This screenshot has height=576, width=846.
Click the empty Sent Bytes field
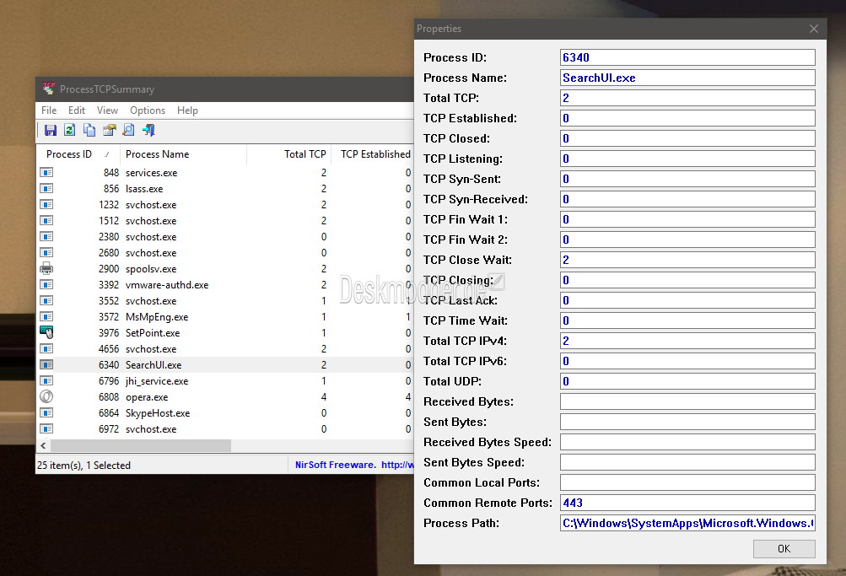[x=687, y=422]
